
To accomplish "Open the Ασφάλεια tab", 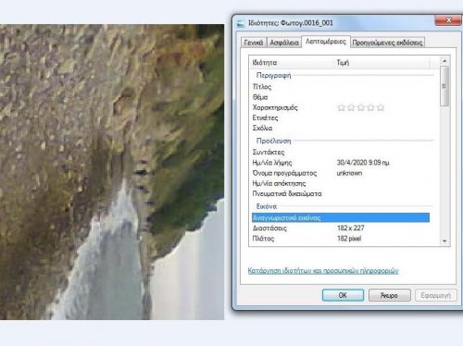I will coord(284,43).
